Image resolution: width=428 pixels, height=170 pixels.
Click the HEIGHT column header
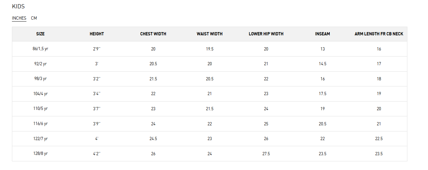tap(97, 34)
